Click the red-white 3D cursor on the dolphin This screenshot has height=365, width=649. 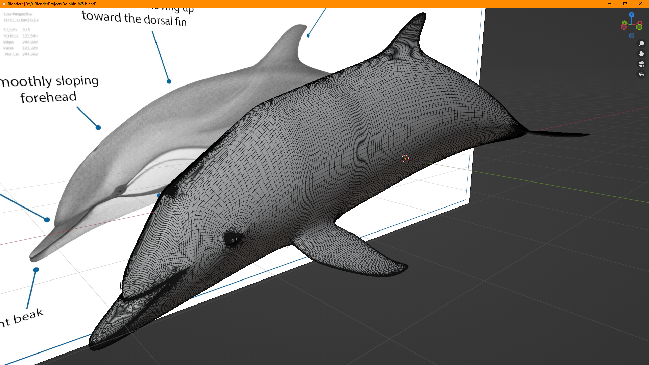point(405,159)
